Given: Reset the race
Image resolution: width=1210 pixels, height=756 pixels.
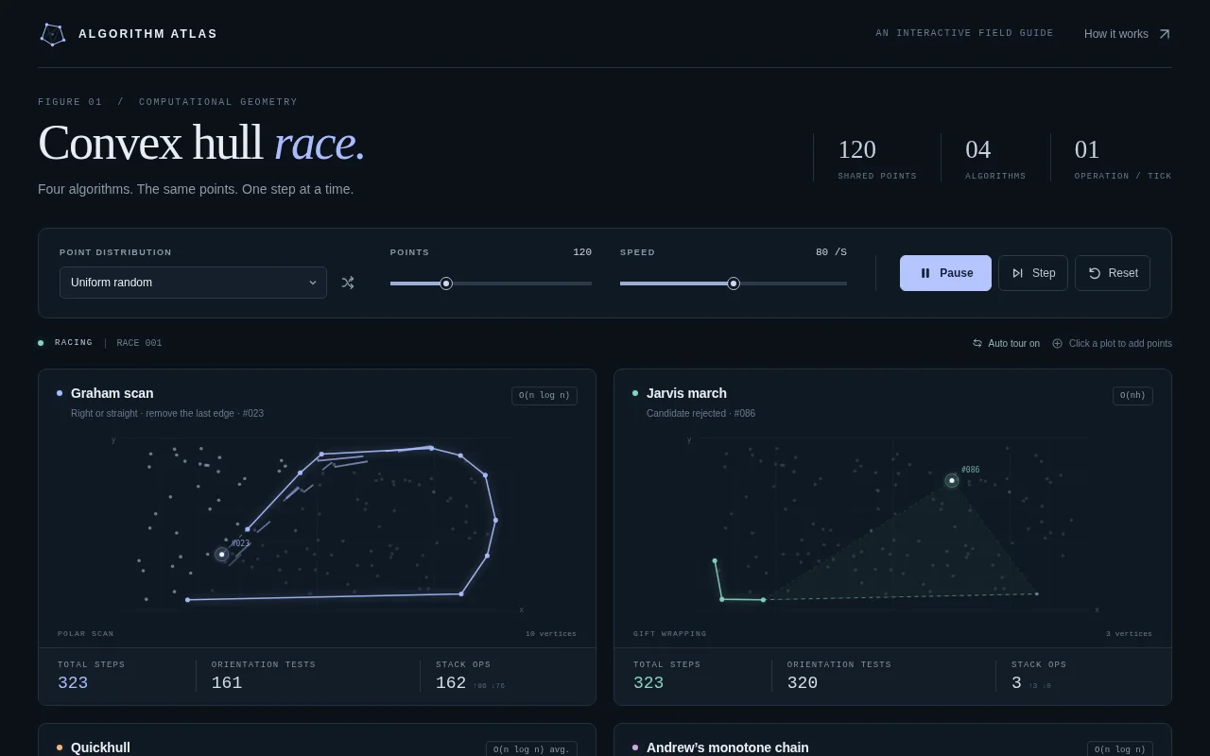Looking at the screenshot, I should point(1113,273).
